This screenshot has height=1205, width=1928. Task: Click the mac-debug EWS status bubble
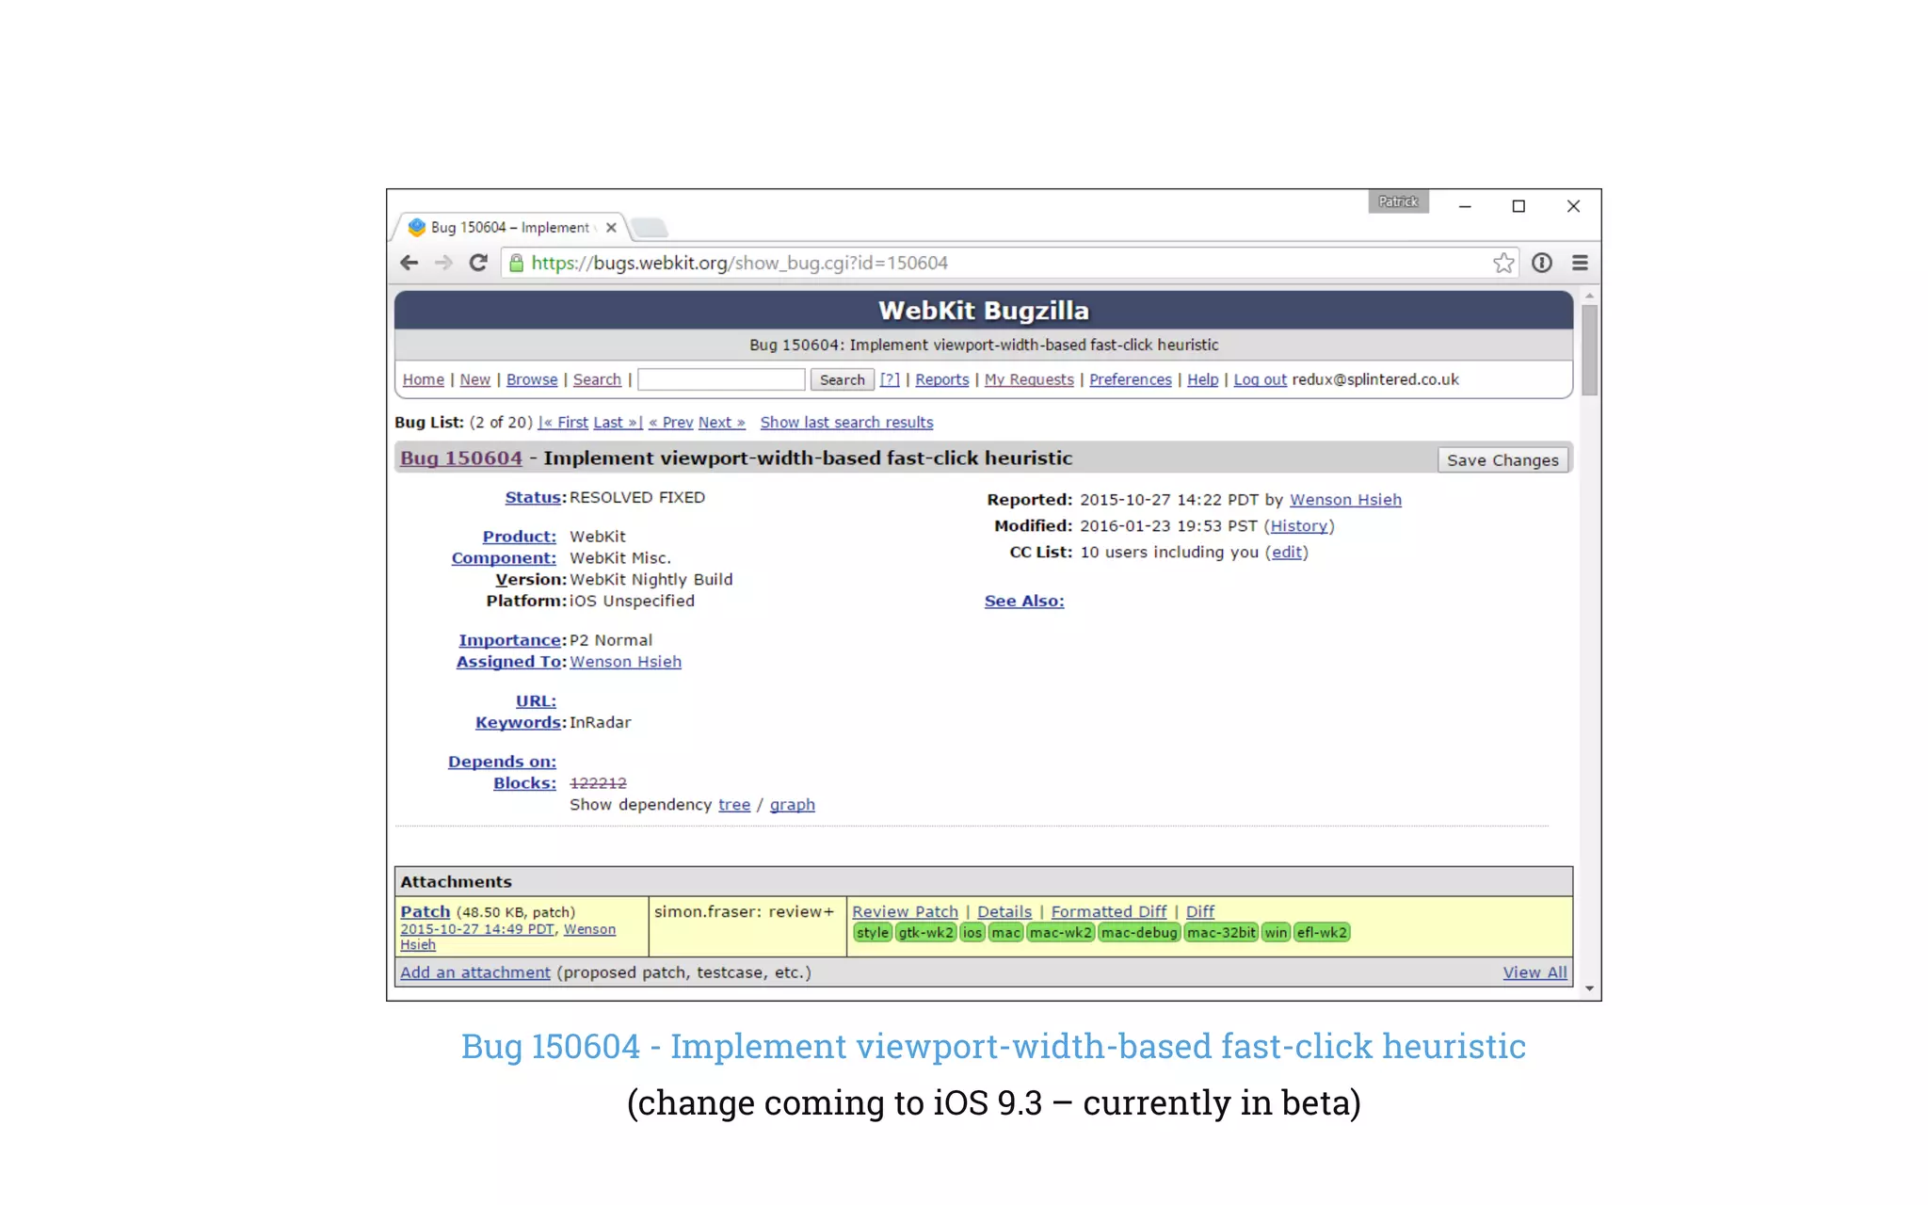click(x=1138, y=933)
